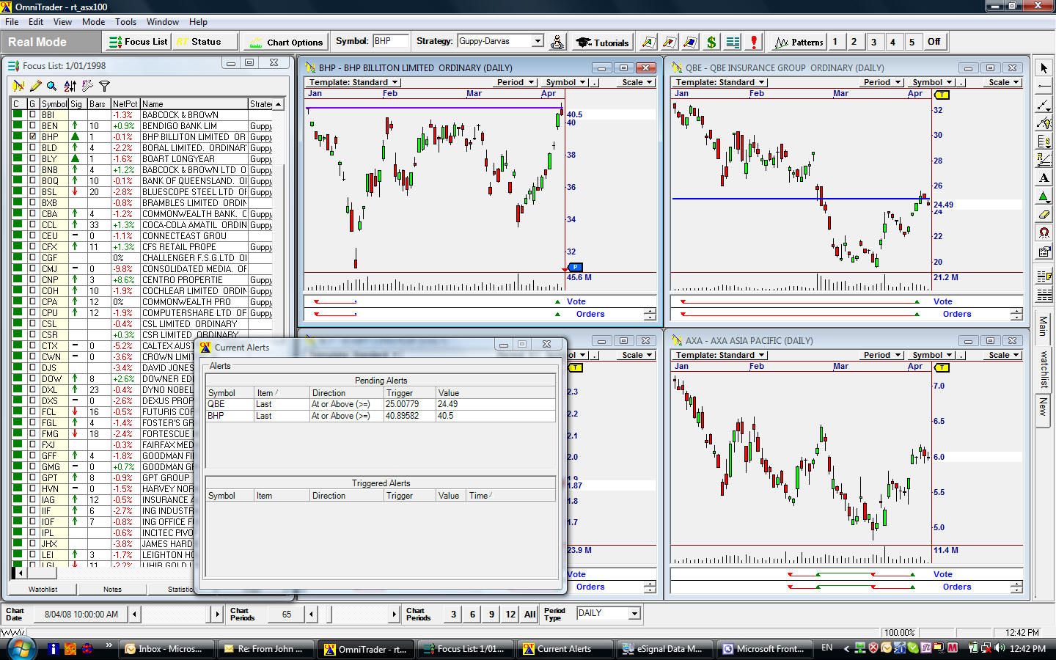Set chart periods to 12
Viewport: 1056px width, 660px height.
(x=510, y=615)
